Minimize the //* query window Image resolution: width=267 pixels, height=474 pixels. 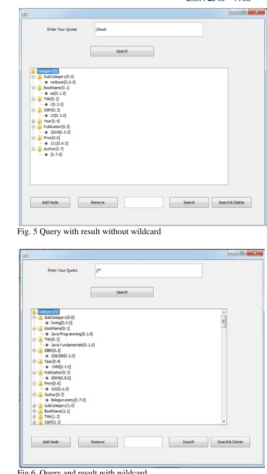pyautogui.click(x=233, y=253)
